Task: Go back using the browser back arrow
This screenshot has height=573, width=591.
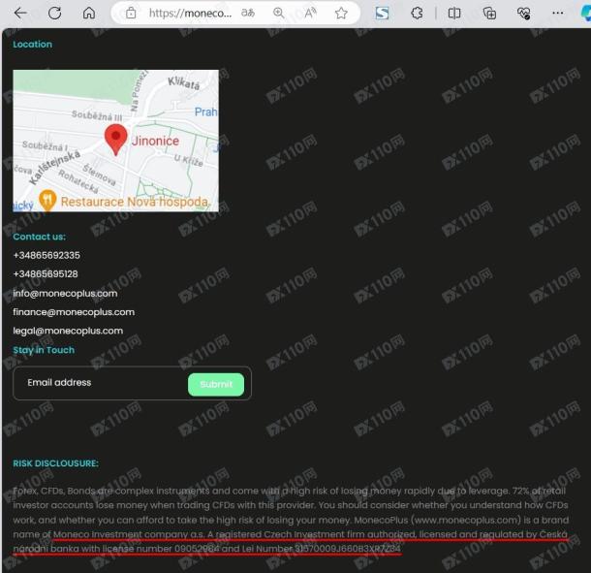Action: tap(20, 14)
